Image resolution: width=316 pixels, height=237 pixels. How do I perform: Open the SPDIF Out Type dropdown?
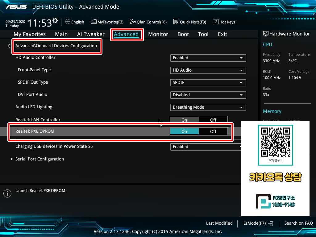[x=208, y=83]
